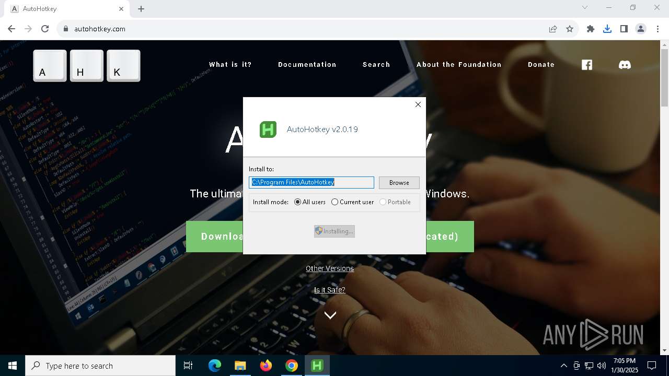Viewport: 669px width, 376px height.
Task: Show Chrome downloads
Action: click(x=607, y=29)
